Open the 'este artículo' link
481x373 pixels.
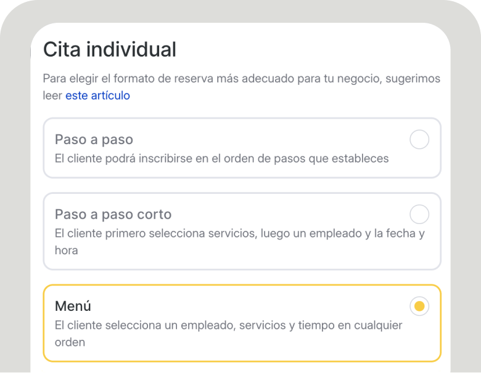(x=97, y=95)
